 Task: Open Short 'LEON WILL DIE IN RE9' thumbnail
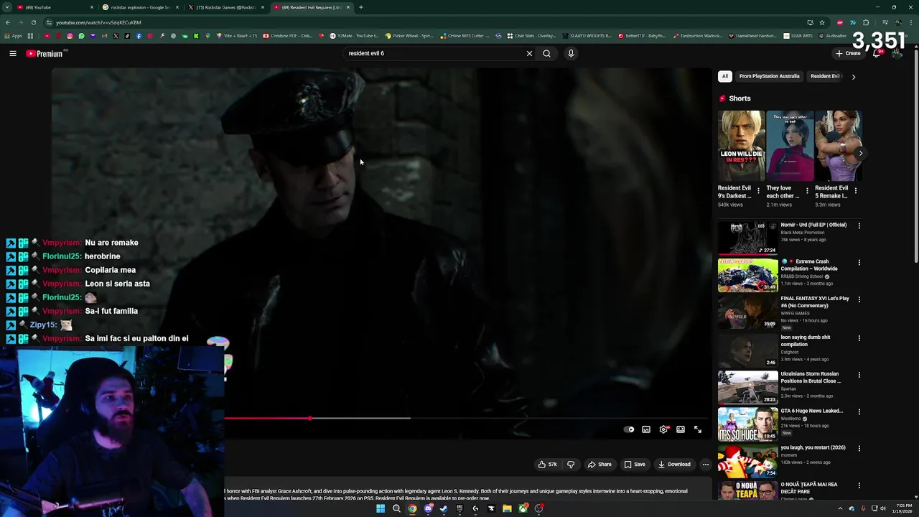741,146
